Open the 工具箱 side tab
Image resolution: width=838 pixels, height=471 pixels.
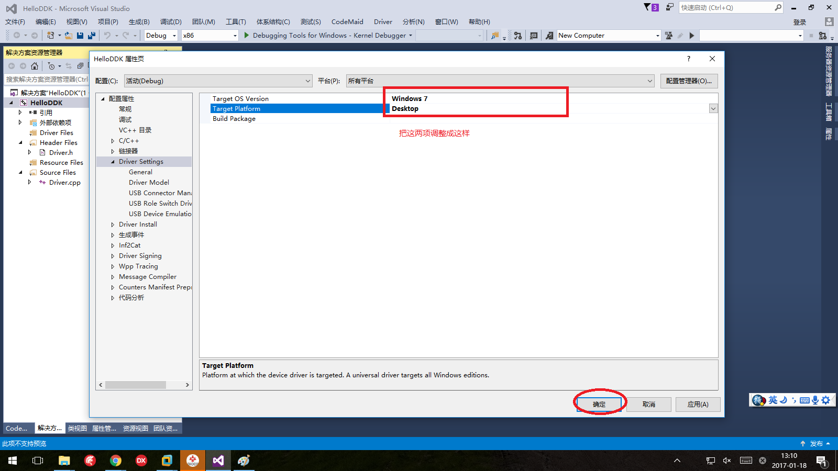[829, 111]
